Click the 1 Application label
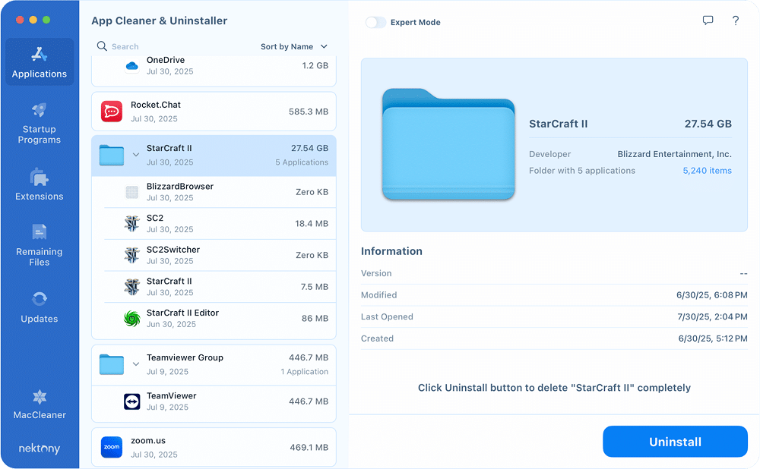The width and height of the screenshot is (760, 469). coord(305,372)
